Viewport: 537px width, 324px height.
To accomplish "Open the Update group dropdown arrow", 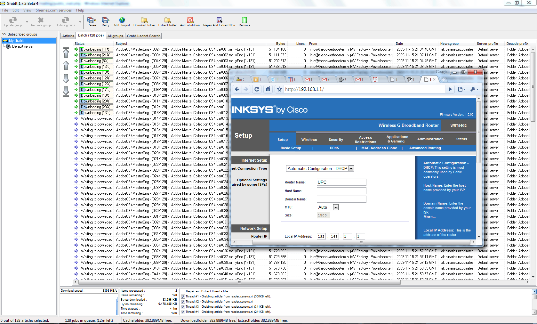I will 27,22.
